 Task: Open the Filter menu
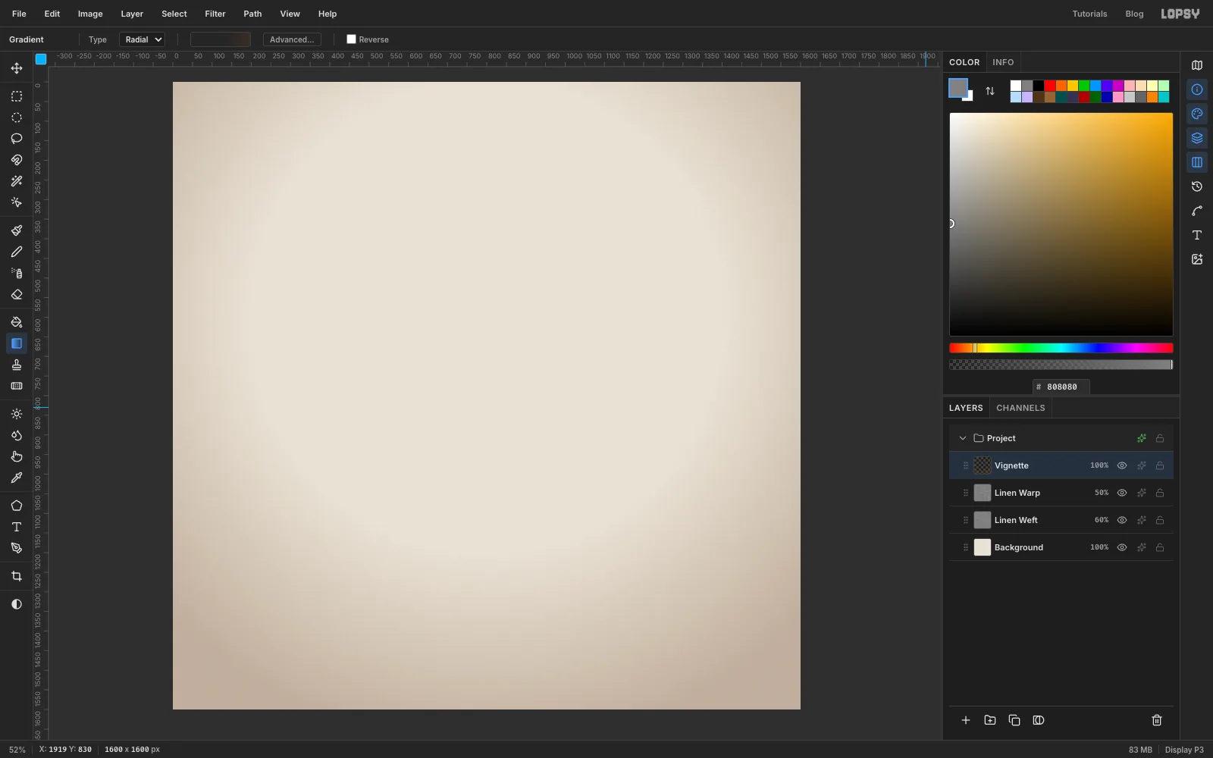[215, 14]
